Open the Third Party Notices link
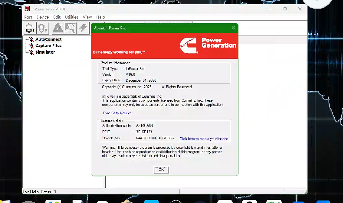 coord(117,113)
